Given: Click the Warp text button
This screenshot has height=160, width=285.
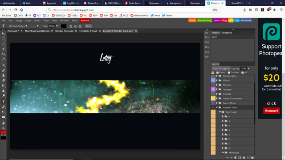Looking at the screenshot, I should point(89,26).
